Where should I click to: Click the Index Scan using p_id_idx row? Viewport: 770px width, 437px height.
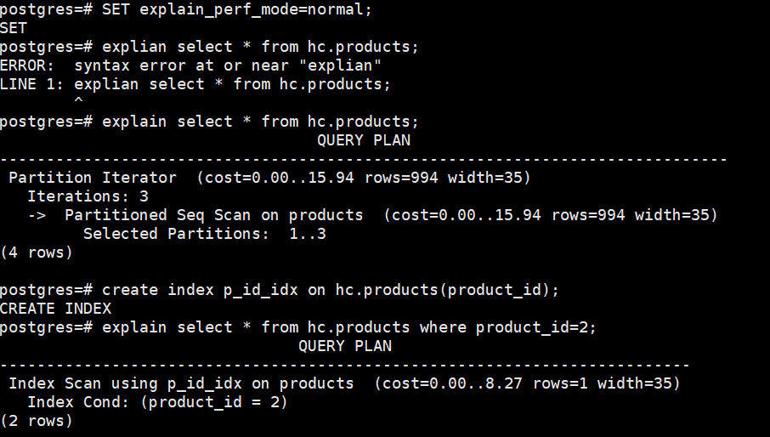(345, 383)
